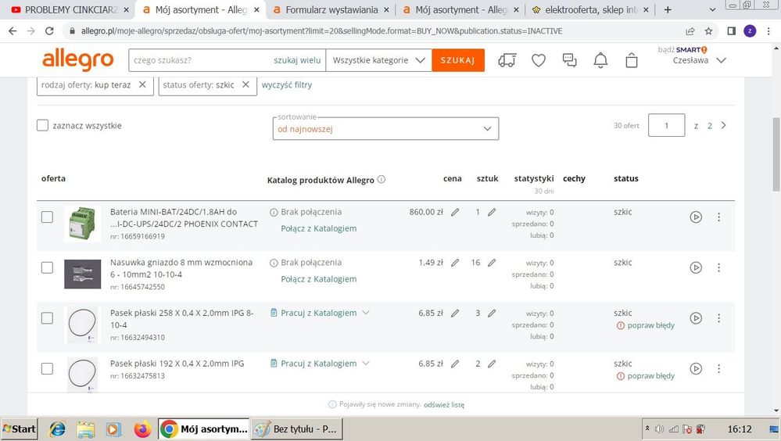Open three-dot menu for Bateria MINI-BAT offer
The height and width of the screenshot is (441, 781).
(718, 217)
